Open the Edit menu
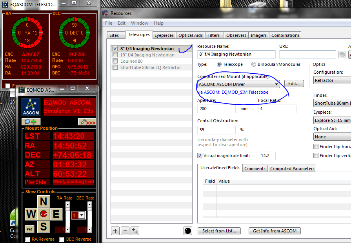351x243 pixels. 122,23
